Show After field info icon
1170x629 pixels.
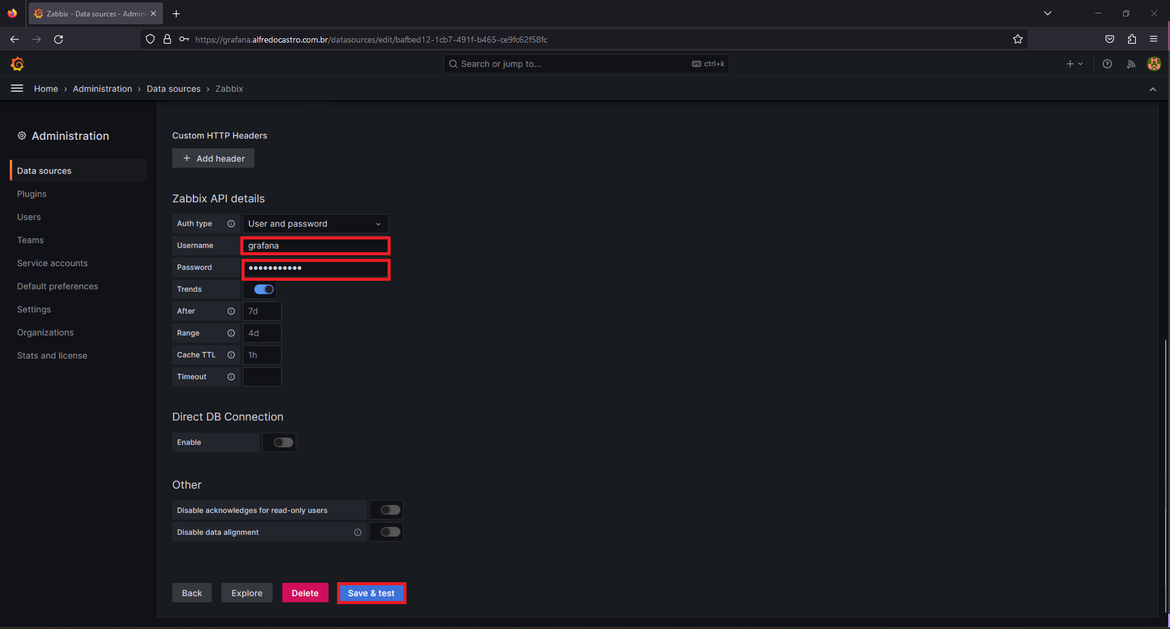point(231,311)
